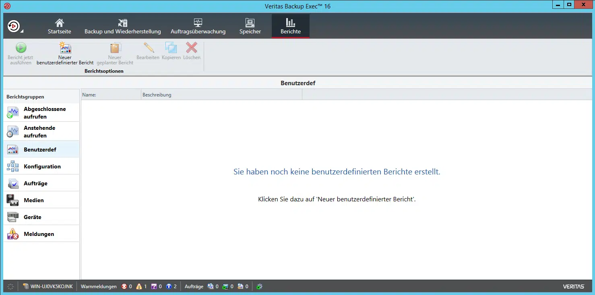Click the Veritas app icon in title bar
595x295 pixels.
6,6
